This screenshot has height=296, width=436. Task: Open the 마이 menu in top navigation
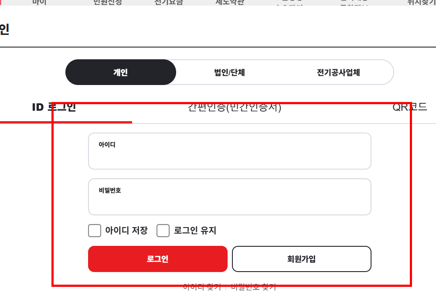(x=40, y=3)
